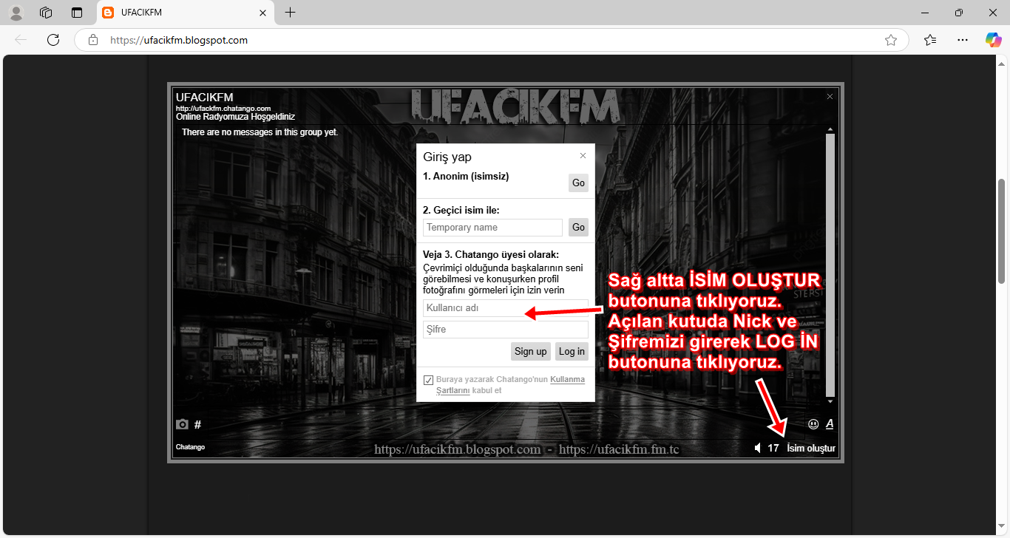Screen dimensions: 1010x538
Task: Focus the Kullanıcı adı username field
Action: pyautogui.click(x=506, y=308)
